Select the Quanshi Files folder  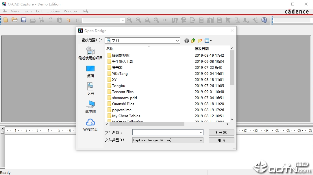click(x=121, y=104)
